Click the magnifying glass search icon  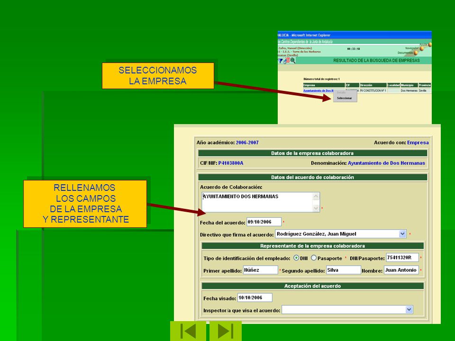293,60
